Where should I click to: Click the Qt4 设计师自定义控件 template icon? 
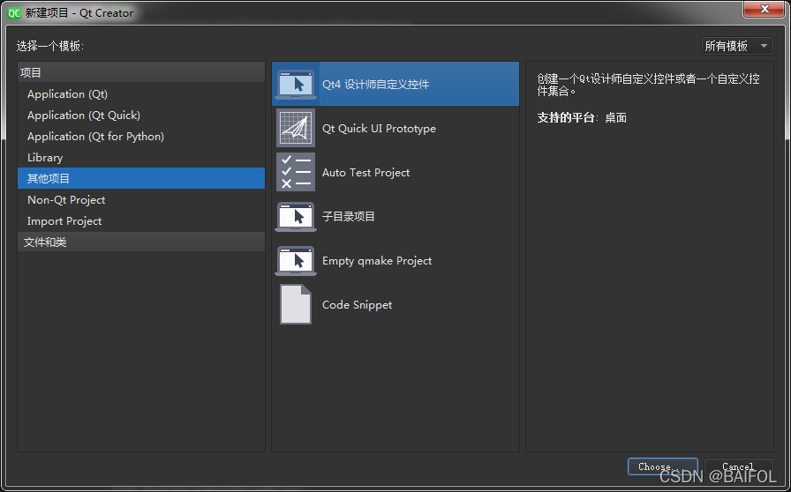296,84
